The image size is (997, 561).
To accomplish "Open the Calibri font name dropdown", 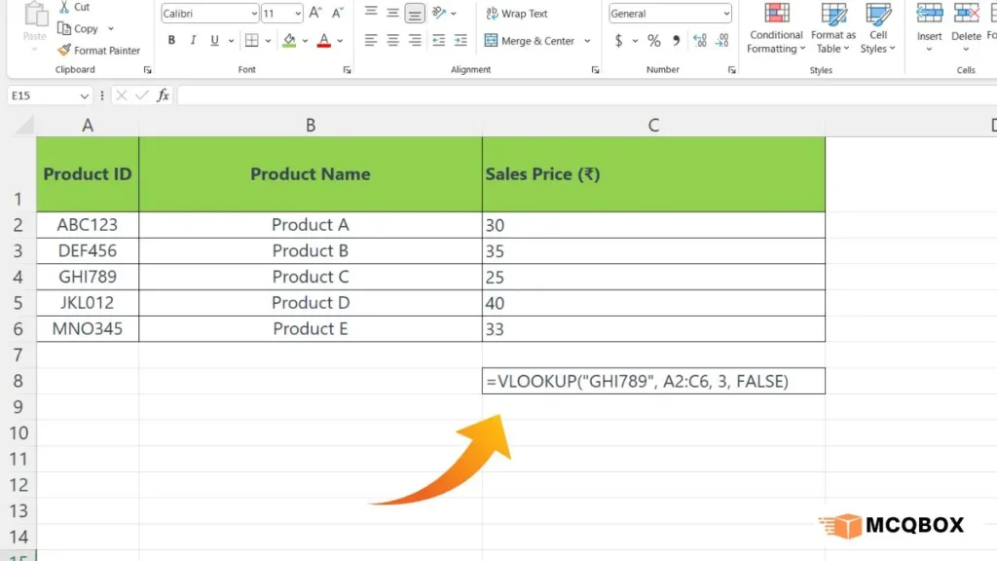I will tap(250, 13).
